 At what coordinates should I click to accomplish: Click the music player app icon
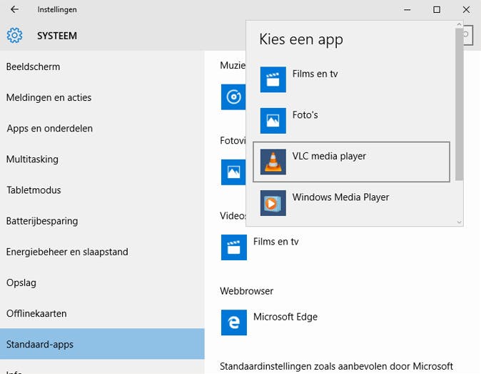pos(233,97)
